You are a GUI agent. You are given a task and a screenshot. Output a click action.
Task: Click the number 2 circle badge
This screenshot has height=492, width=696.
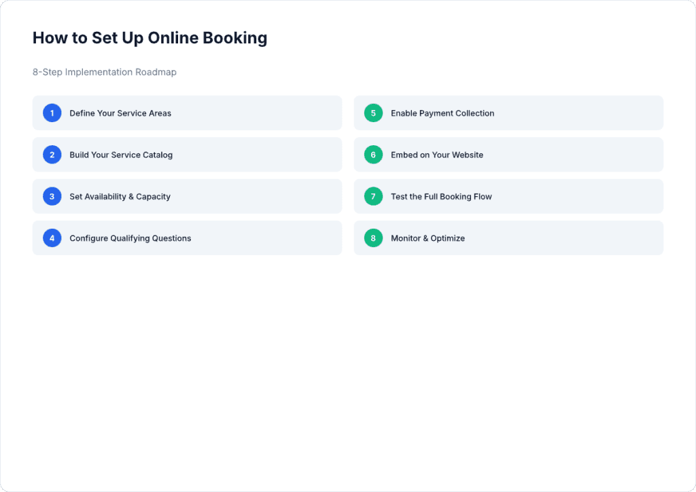(x=52, y=155)
